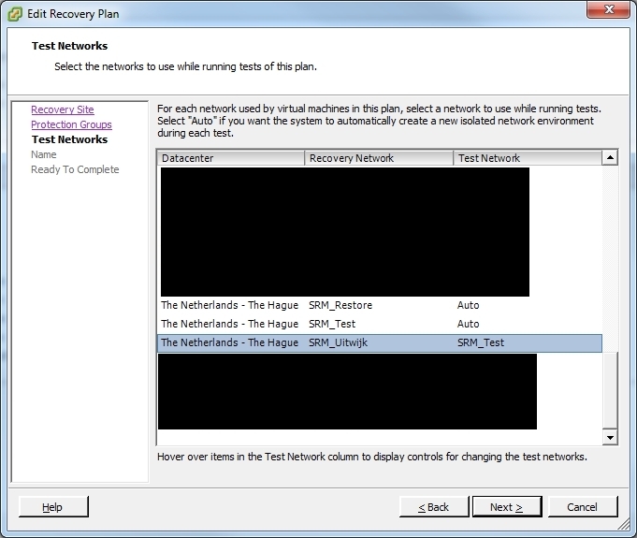Click the datacenter cell in SRM_Test row
637x538 pixels.
pos(229,324)
